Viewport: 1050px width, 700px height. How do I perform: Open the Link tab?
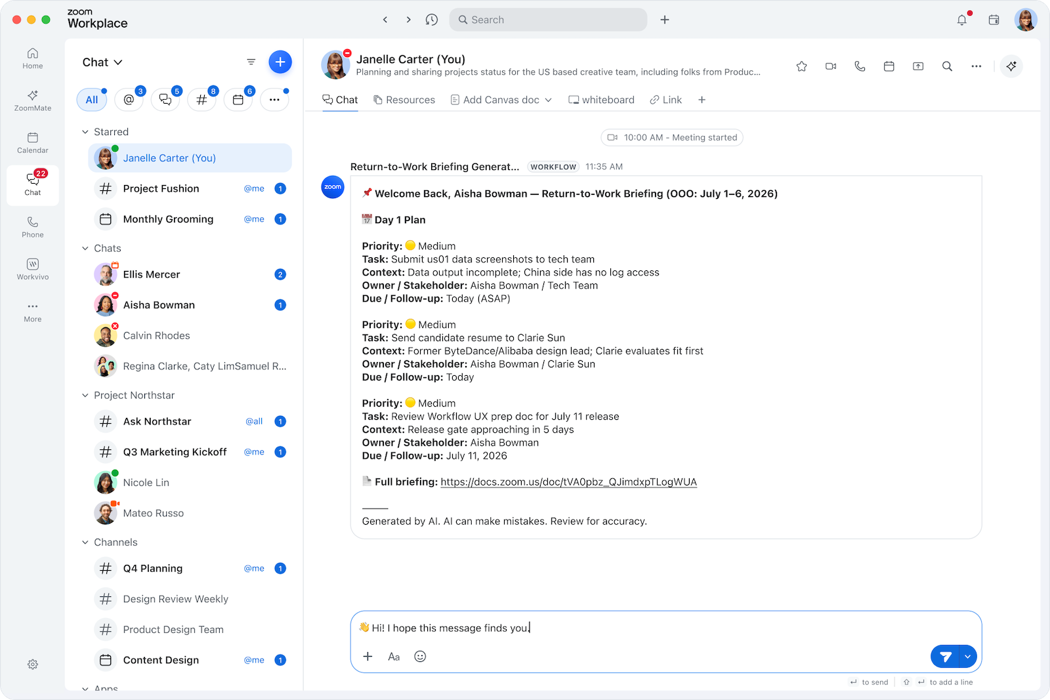[x=665, y=100]
